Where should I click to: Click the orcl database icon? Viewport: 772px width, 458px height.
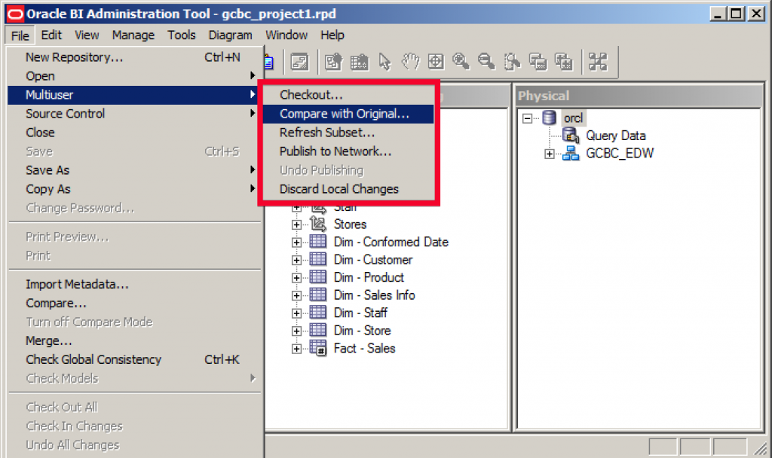coord(549,118)
